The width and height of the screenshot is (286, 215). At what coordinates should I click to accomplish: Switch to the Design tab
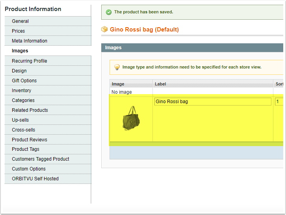click(48, 71)
